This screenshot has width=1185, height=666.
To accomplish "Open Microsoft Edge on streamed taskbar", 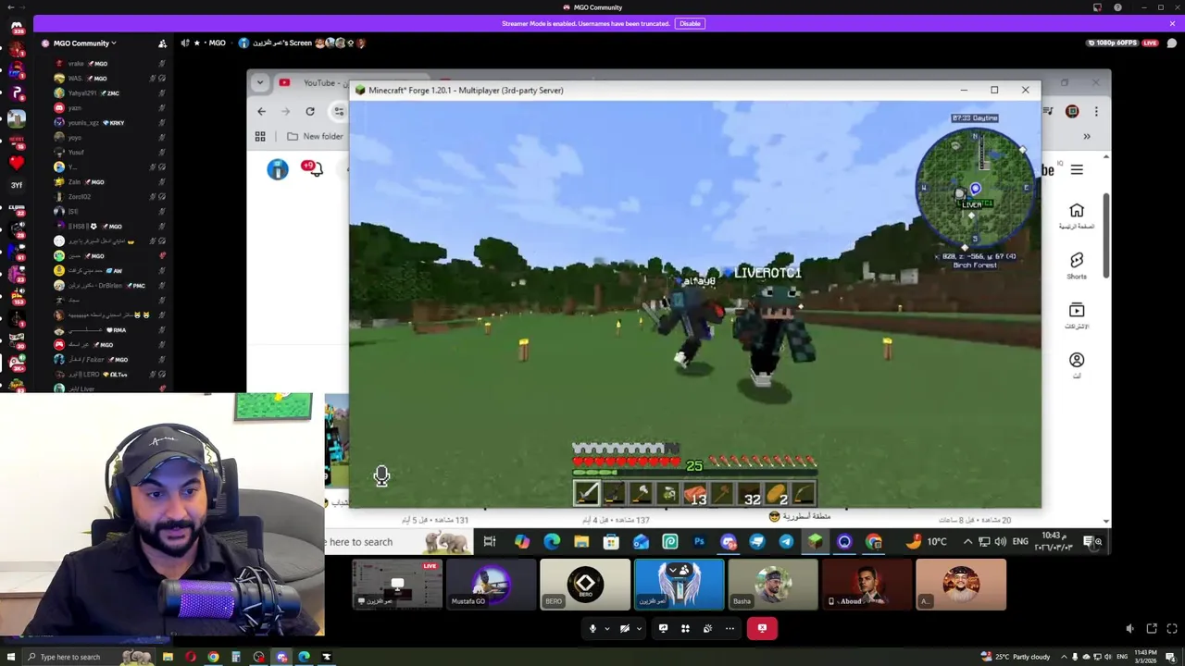I will point(552,542).
